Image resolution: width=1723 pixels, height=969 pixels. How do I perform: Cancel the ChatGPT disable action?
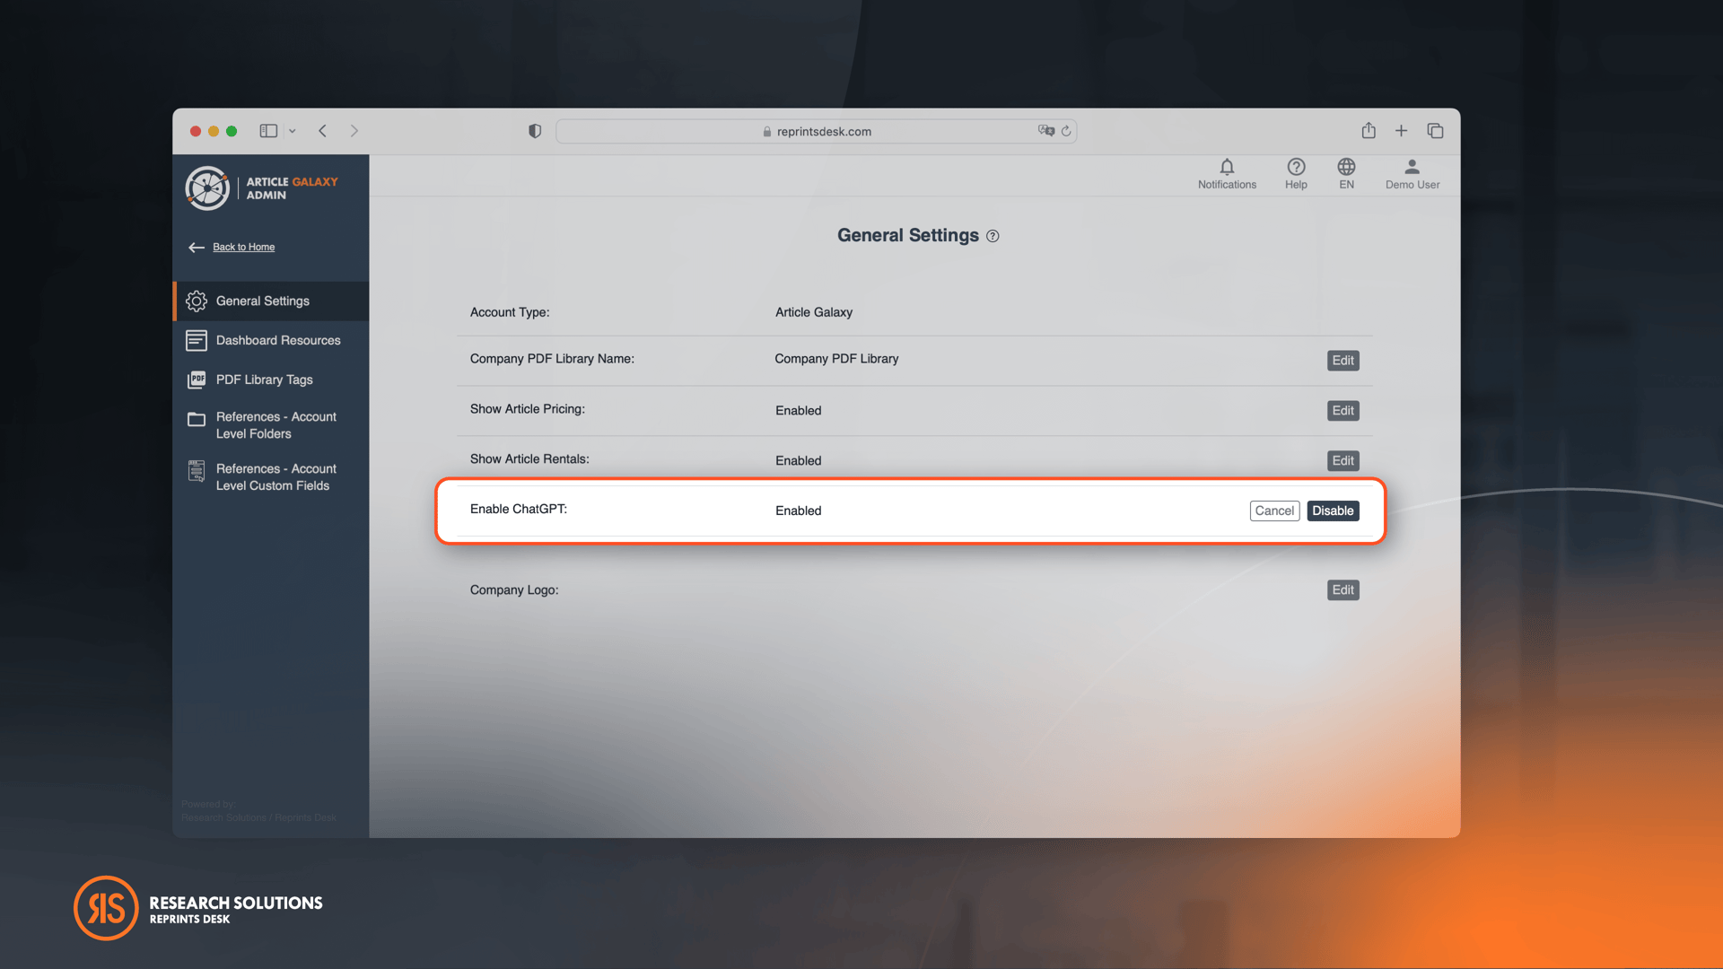click(x=1274, y=510)
